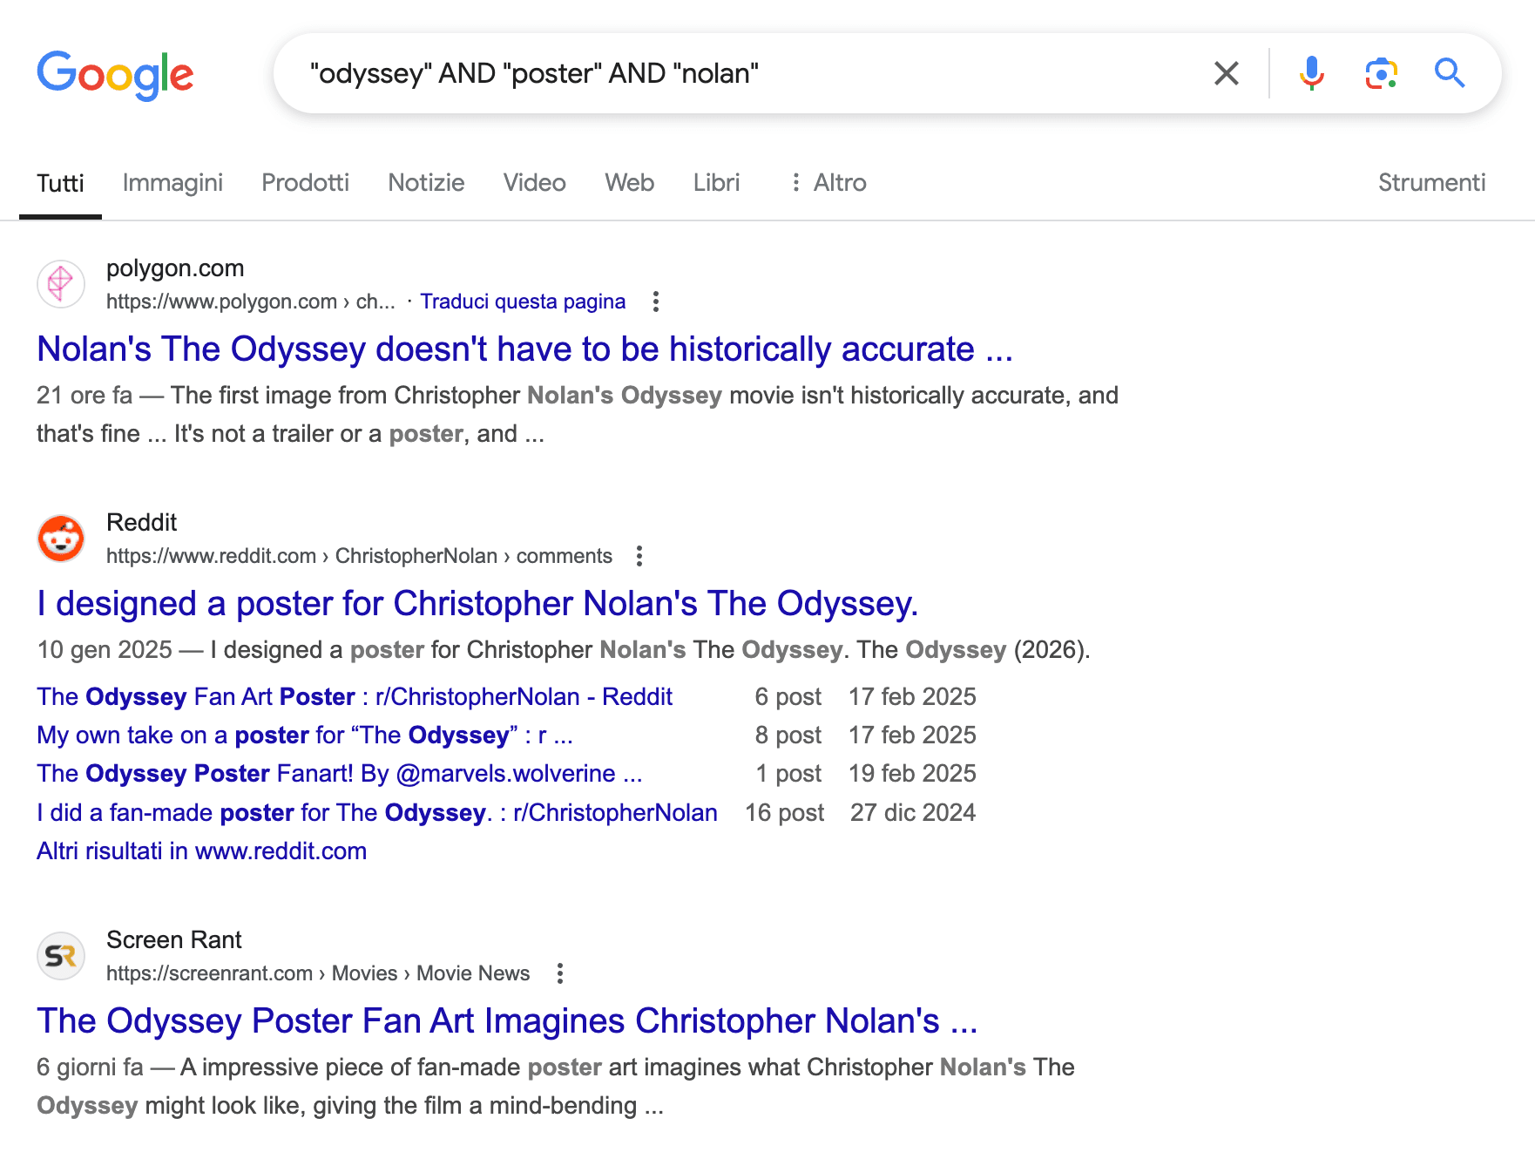Click the magnifying glass search button
Viewport: 1535px width, 1159px height.
(x=1450, y=73)
